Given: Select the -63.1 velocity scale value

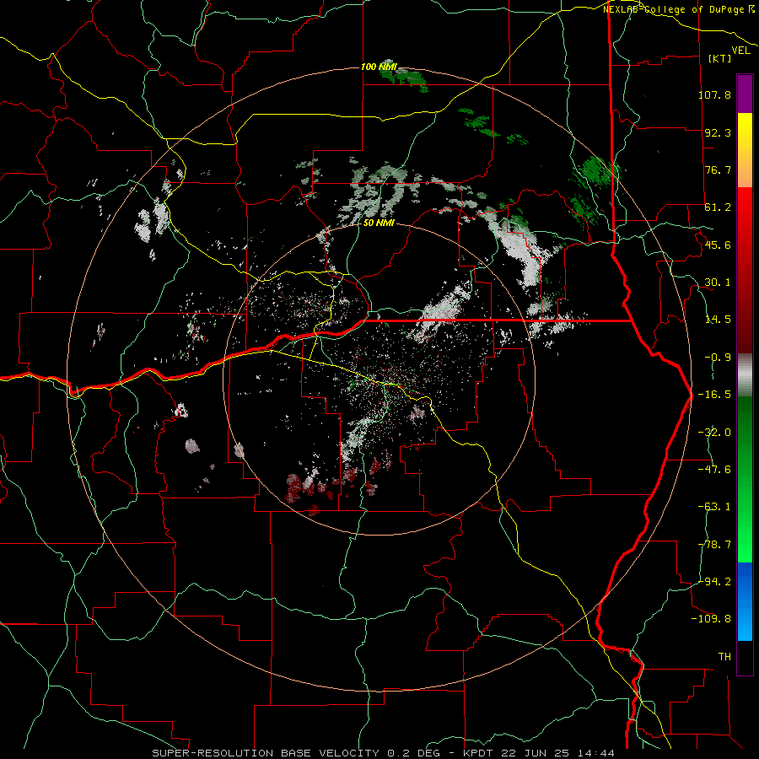Looking at the screenshot, I should coord(714,507).
